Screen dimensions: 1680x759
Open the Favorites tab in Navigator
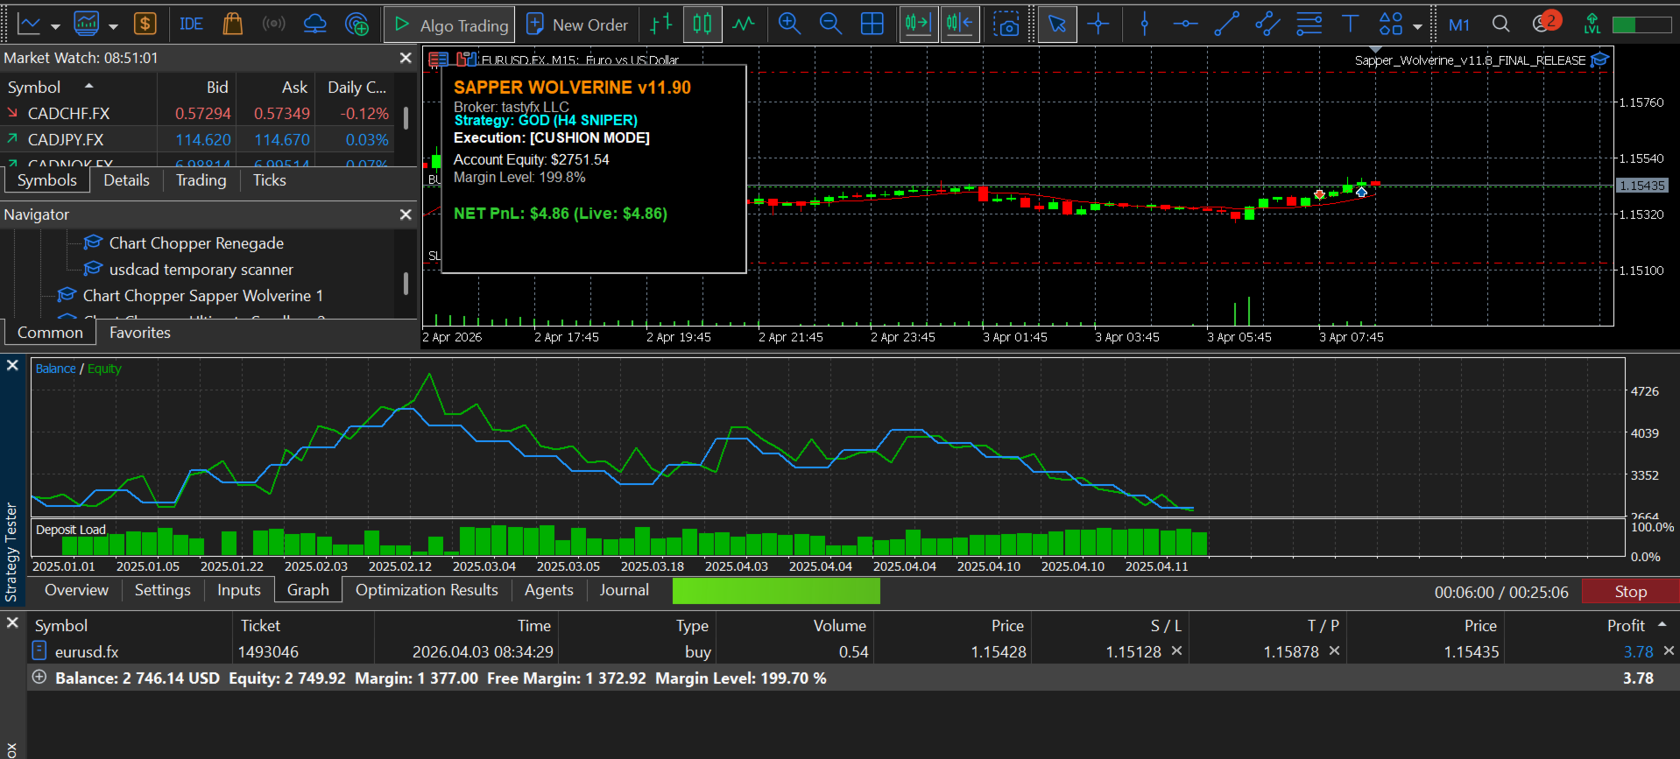coord(139,333)
